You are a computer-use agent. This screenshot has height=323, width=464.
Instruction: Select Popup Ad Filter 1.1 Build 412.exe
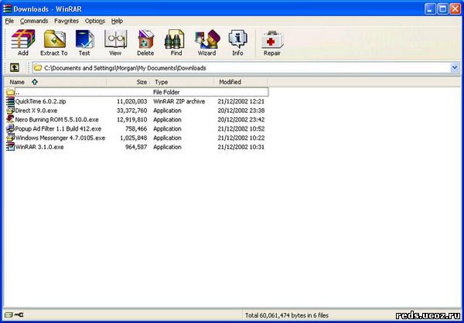(x=58, y=129)
